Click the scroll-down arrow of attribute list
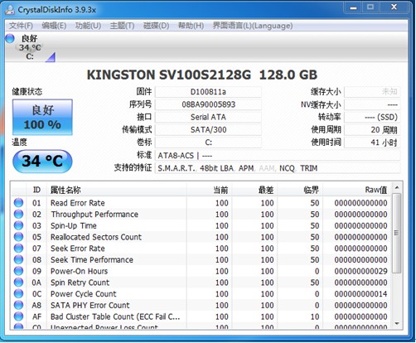416x343 pixels. click(397, 323)
